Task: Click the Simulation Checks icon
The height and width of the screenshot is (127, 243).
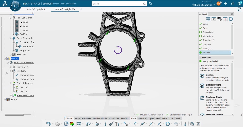Action: pos(202,98)
